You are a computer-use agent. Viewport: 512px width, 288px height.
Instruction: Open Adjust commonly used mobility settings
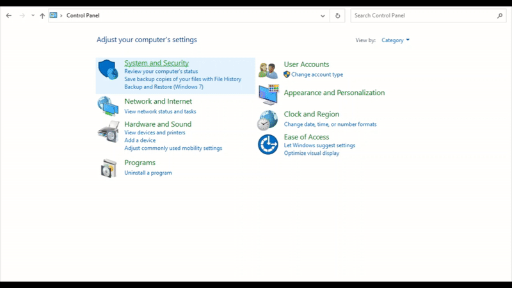(173, 148)
